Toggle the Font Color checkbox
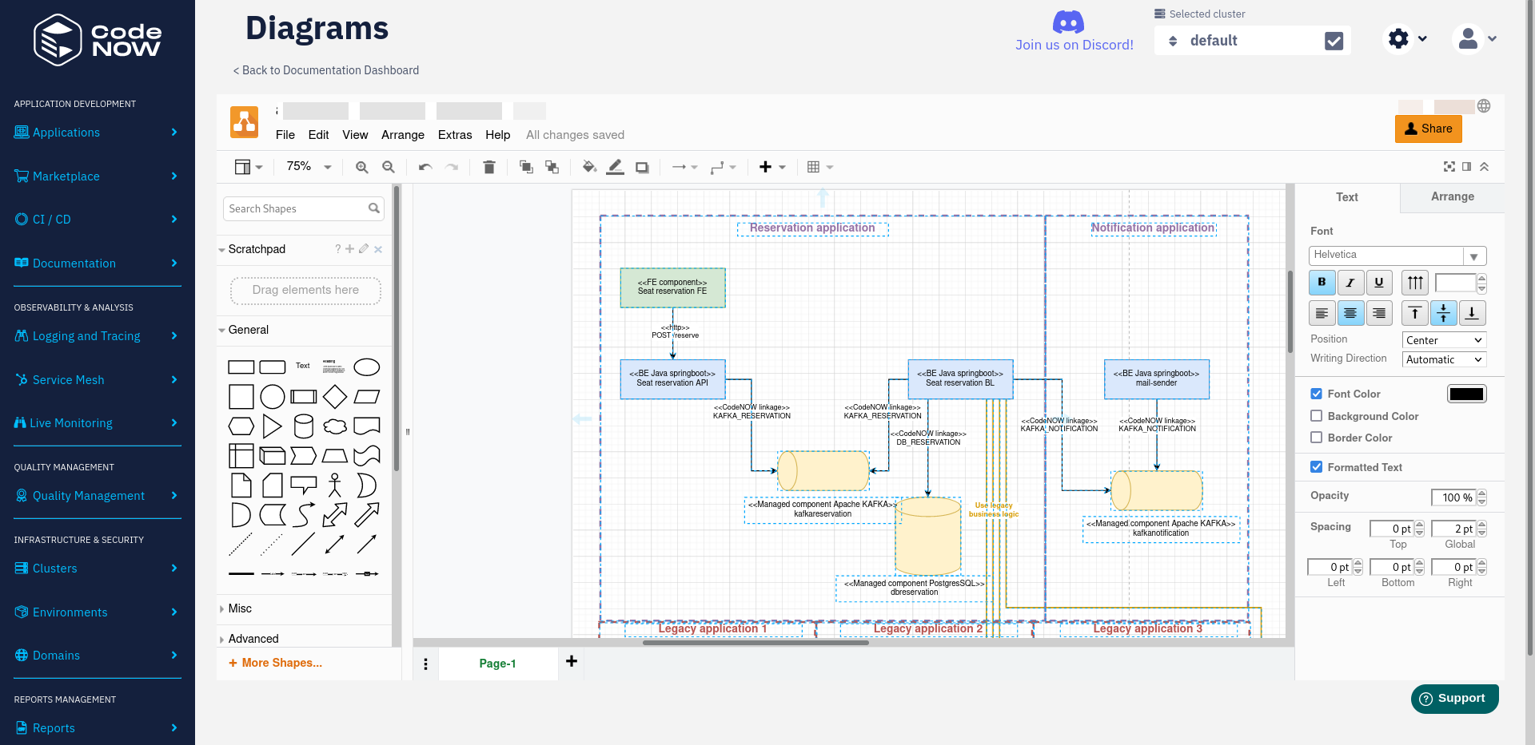The width and height of the screenshot is (1535, 745). pos(1316,394)
